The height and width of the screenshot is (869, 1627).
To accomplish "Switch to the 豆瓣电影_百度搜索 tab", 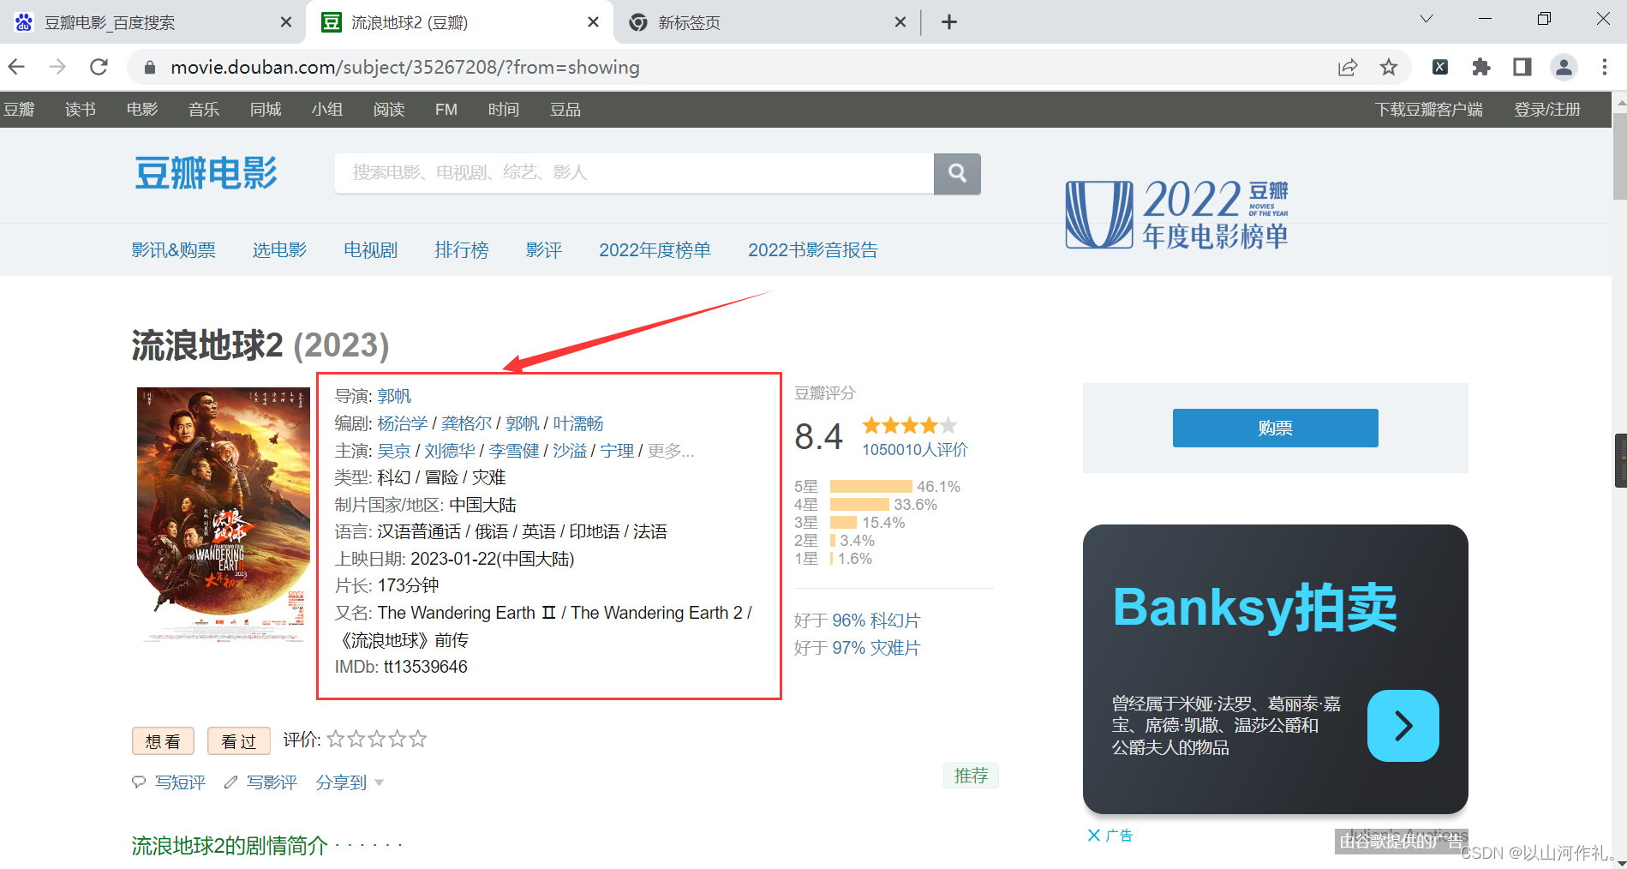I will coord(153,22).
